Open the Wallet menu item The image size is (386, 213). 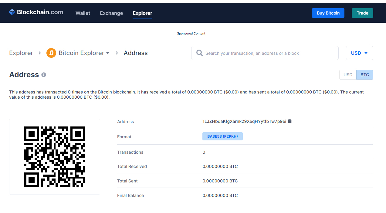coord(83,13)
